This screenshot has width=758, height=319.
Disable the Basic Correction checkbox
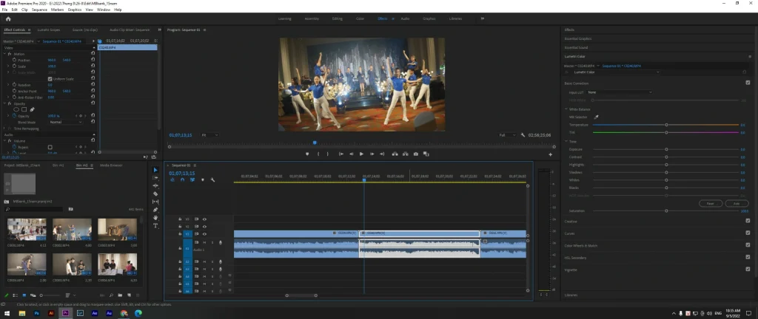pos(748,83)
